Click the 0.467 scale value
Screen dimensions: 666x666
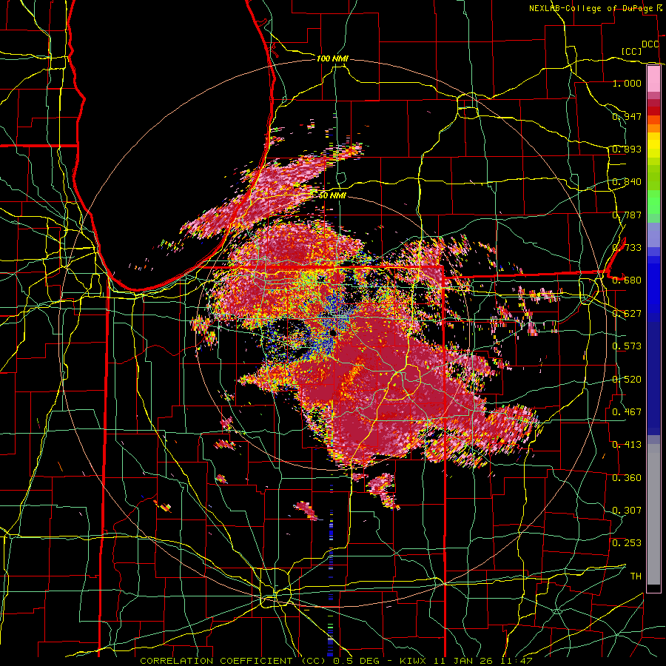pos(627,412)
